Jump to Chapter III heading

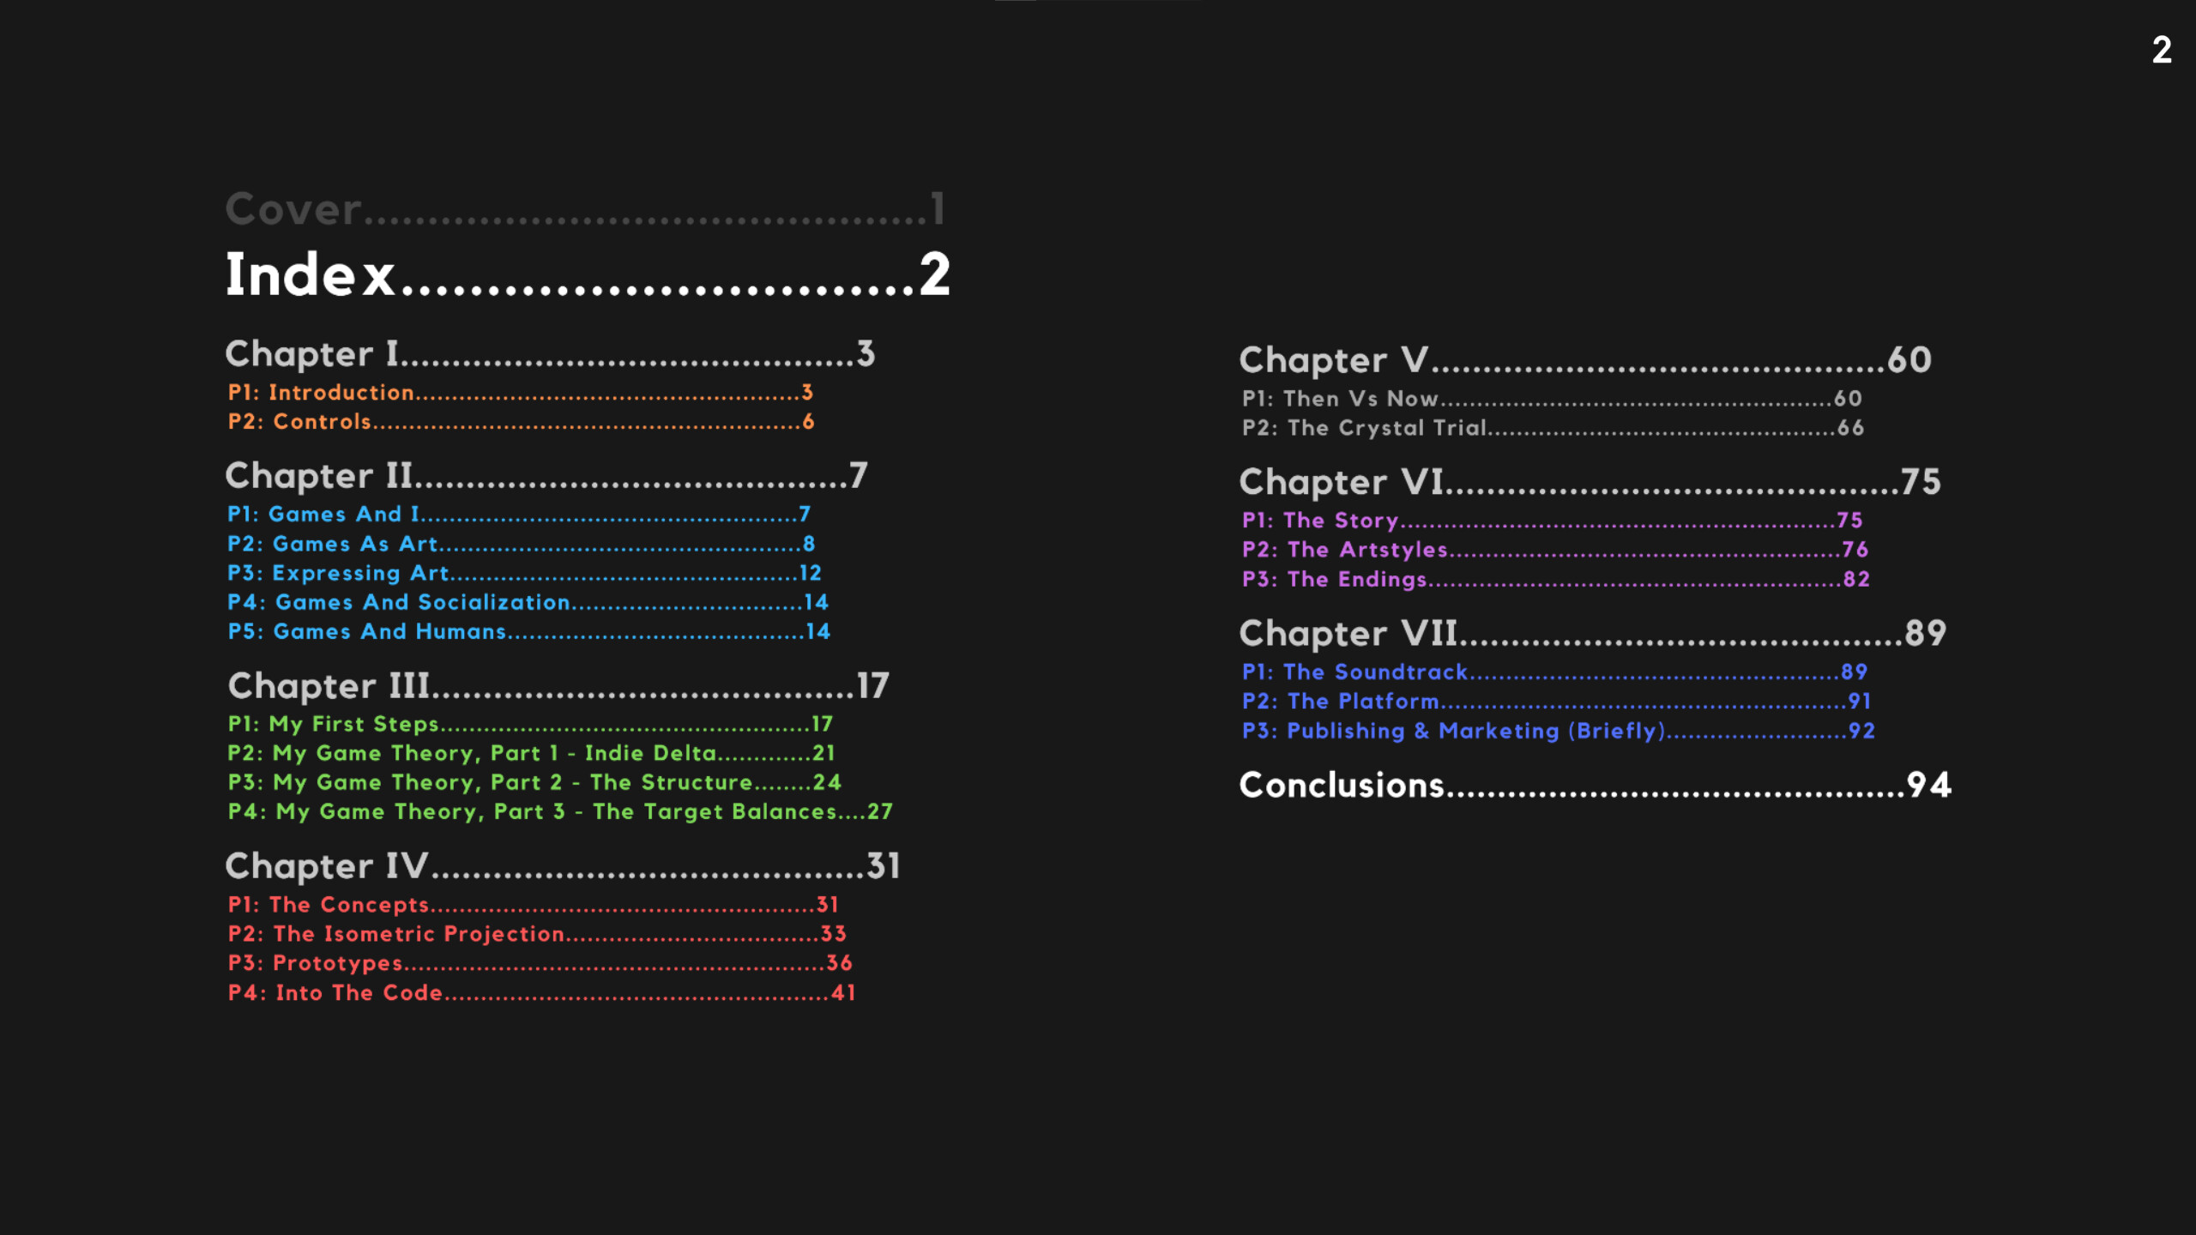(x=558, y=686)
